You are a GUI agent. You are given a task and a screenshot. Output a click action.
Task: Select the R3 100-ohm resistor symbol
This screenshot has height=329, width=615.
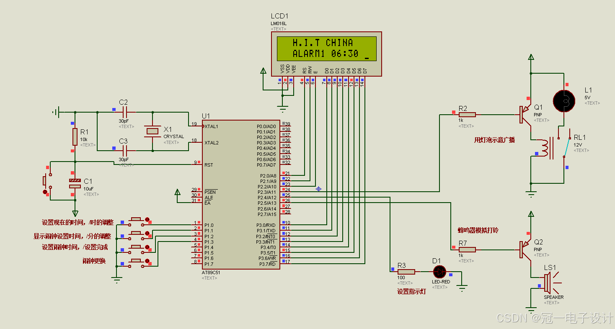(x=406, y=272)
